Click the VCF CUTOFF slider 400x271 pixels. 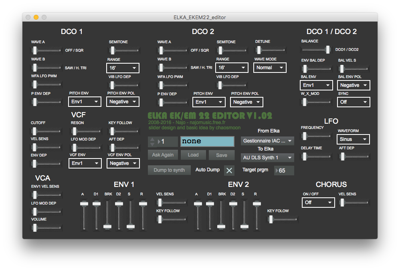pyautogui.click(x=46, y=131)
